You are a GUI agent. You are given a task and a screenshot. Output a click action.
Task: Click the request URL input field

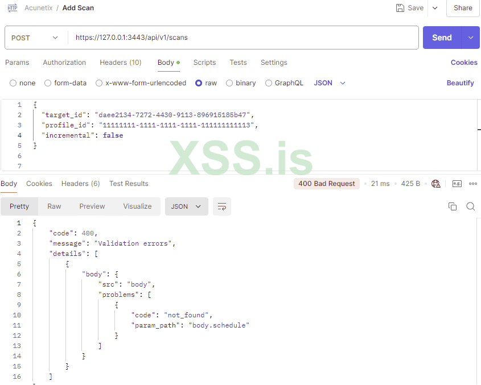tap(243, 38)
